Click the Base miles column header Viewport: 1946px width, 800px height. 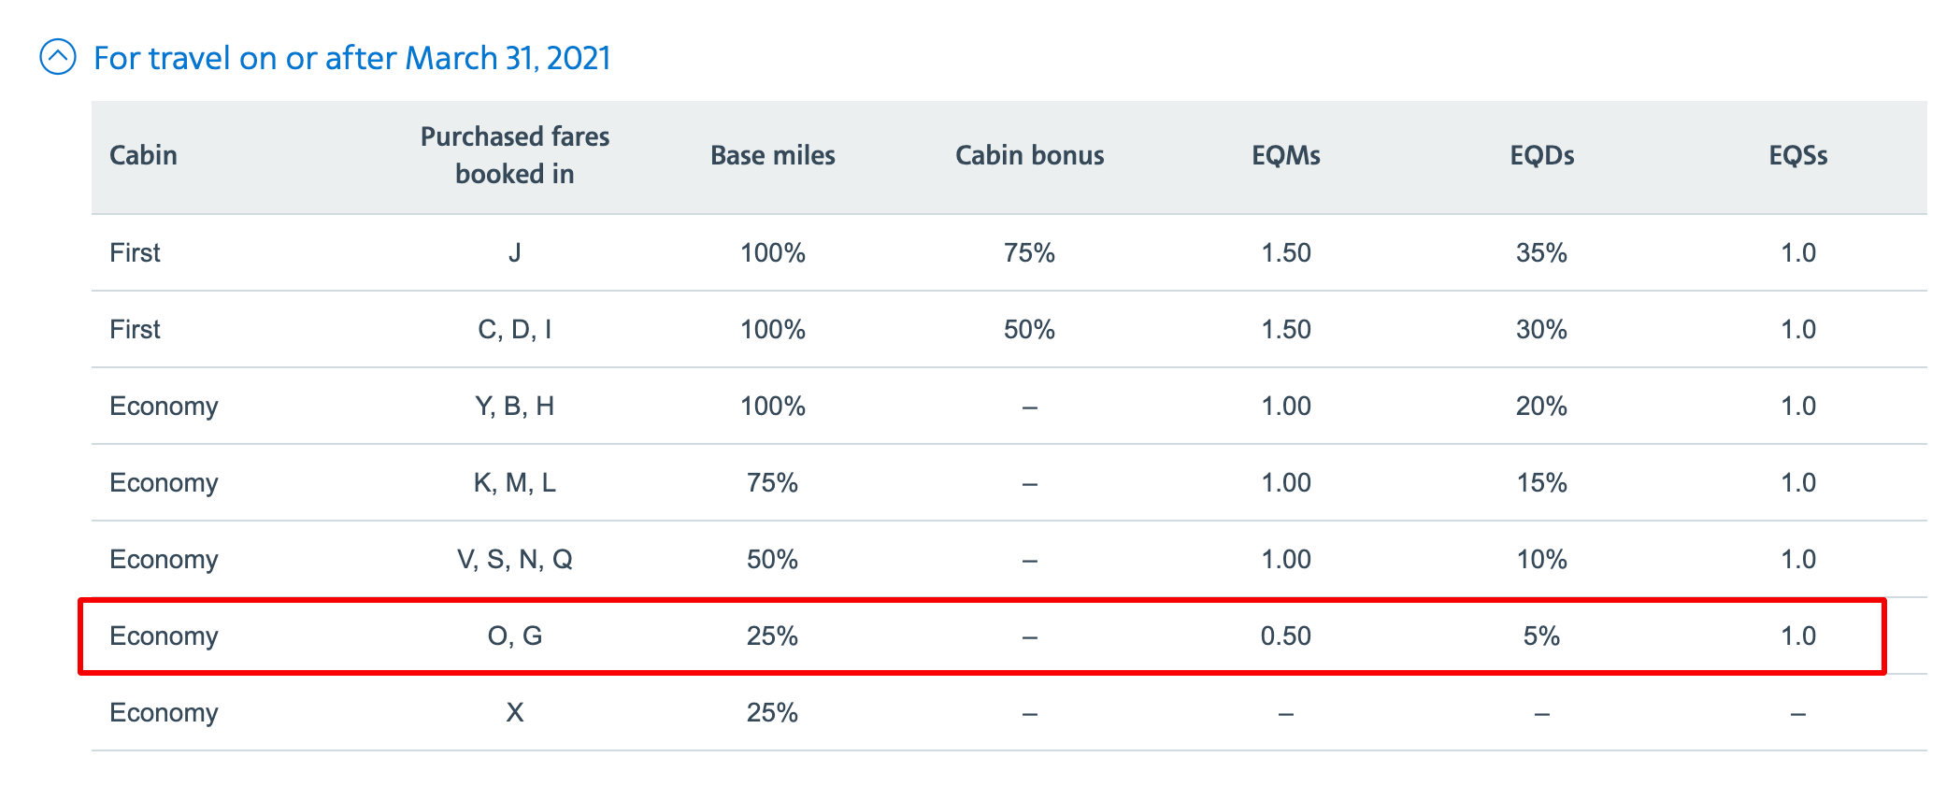pyautogui.click(x=772, y=155)
